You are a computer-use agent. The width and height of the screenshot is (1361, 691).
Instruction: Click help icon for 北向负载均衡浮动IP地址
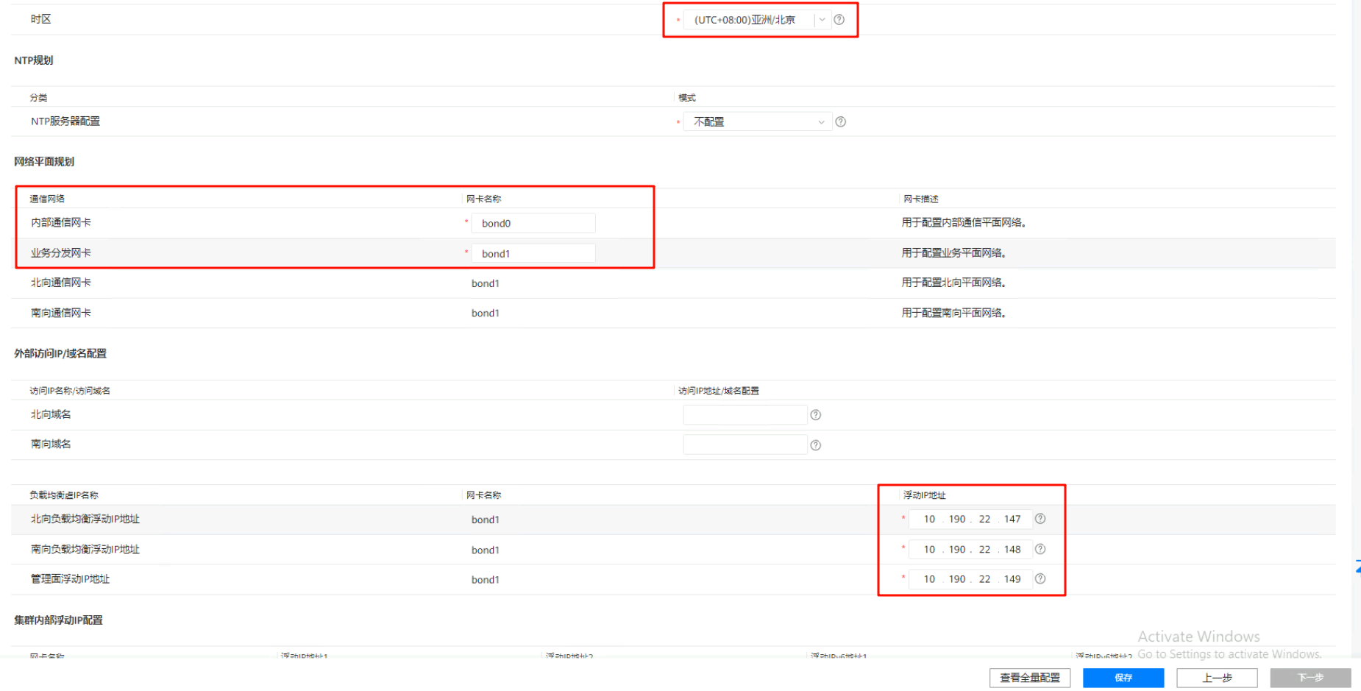pyautogui.click(x=1040, y=519)
